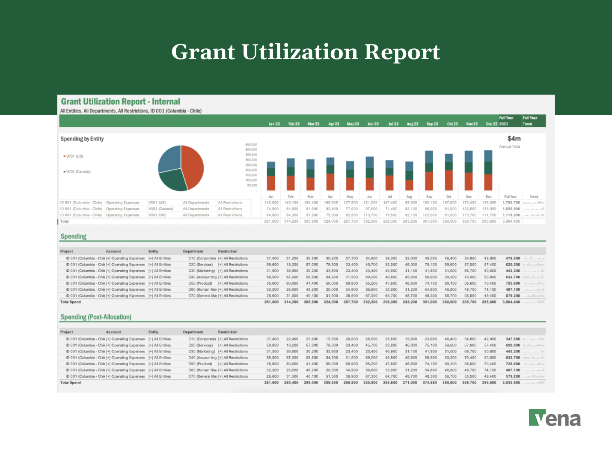Viewport: 612px width, 450px height.
Task: Click the Full Year Trend sparkline for V001 (US)
Action: (x=533, y=202)
